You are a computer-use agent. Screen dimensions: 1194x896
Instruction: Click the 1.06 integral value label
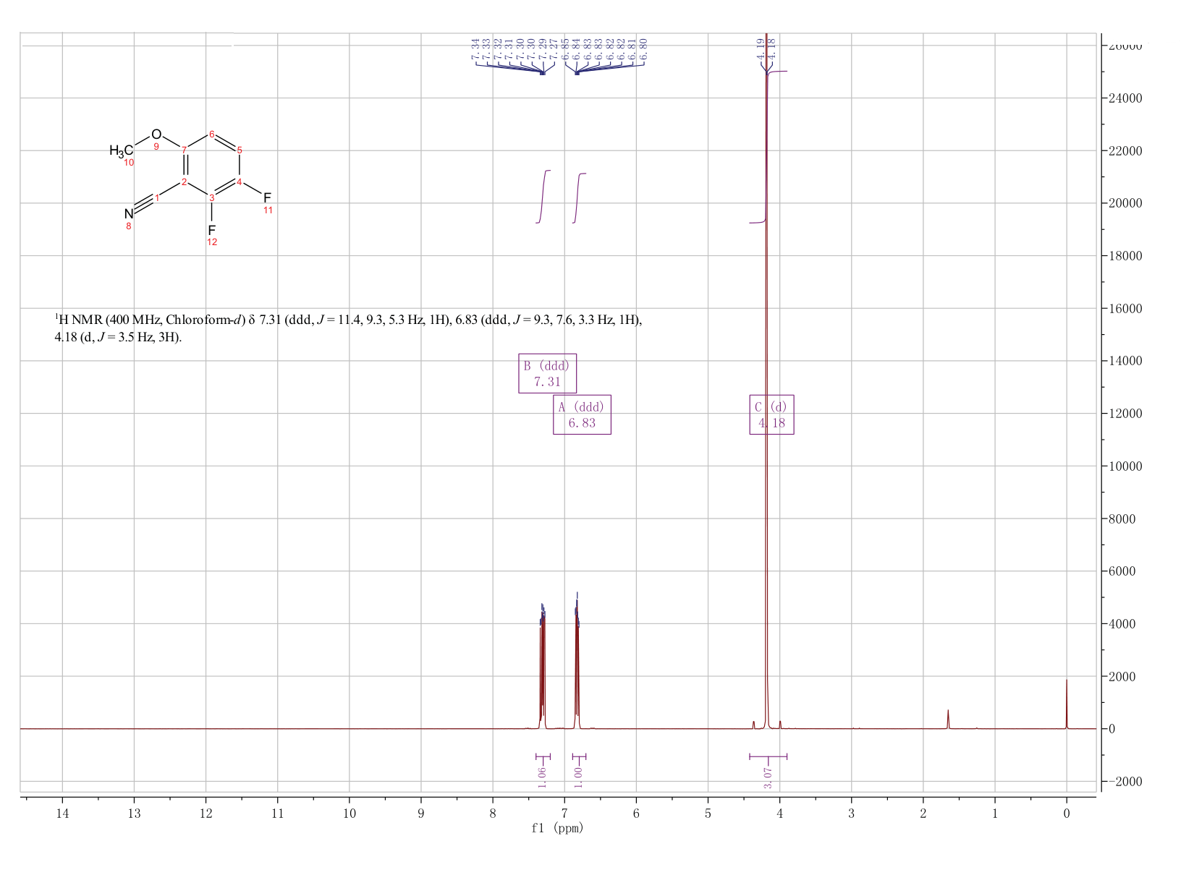543,777
